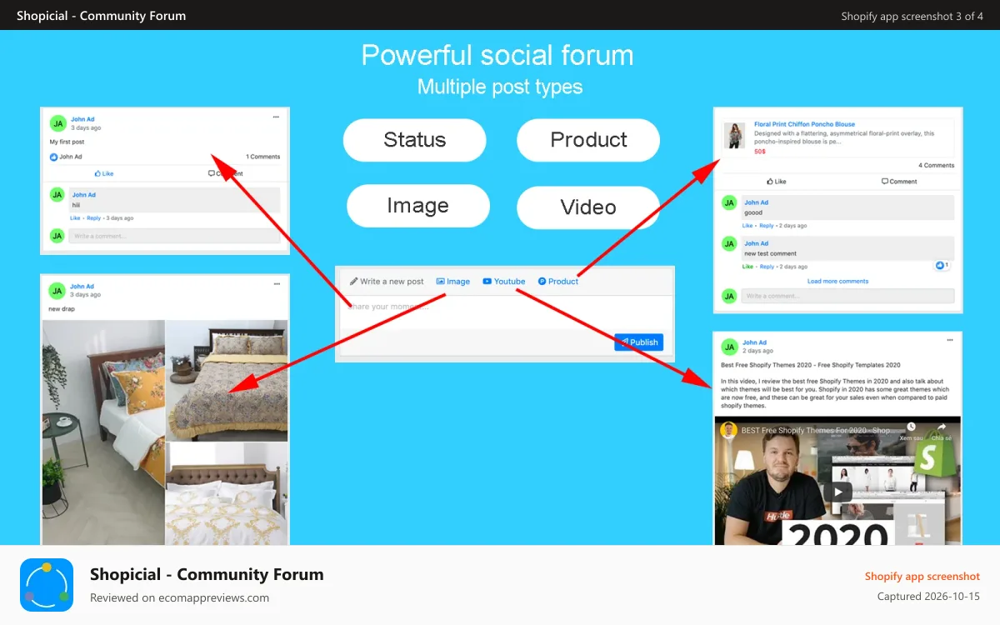Open options menu on 'My first post' card
This screenshot has width=1000, height=625.
coord(276,117)
